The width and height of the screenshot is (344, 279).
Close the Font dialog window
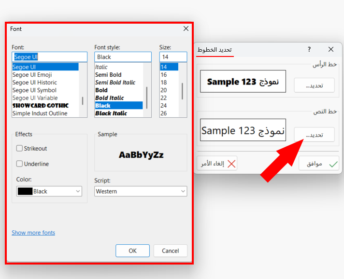pos(186,29)
